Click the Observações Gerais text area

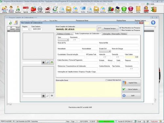tap(89, 90)
